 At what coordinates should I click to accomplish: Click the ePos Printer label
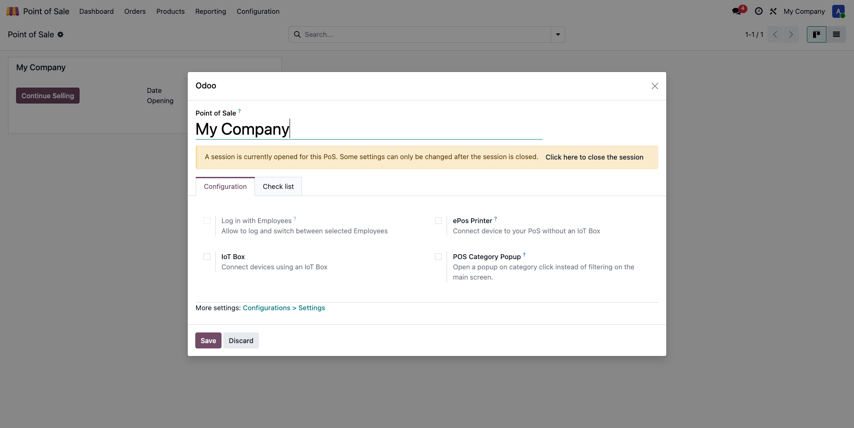pos(472,220)
